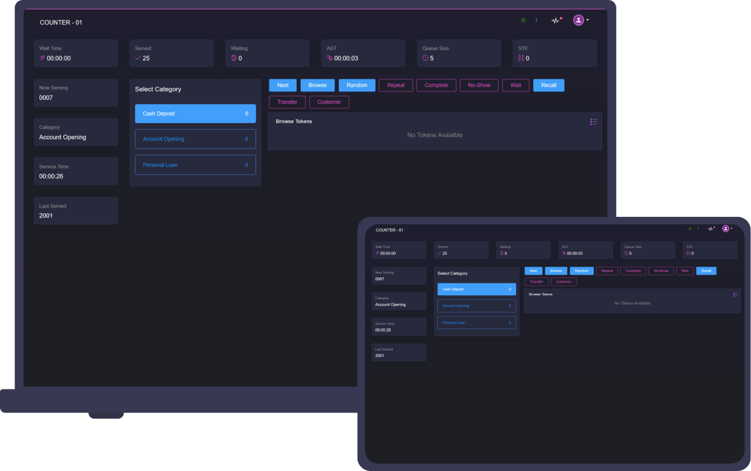Click 'Select Category' heading on laptop
Viewport: 751px width, 471px height.
(158, 89)
